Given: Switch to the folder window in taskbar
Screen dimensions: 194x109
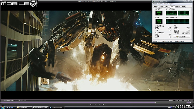Looking at the screenshot, I should click(24, 108).
